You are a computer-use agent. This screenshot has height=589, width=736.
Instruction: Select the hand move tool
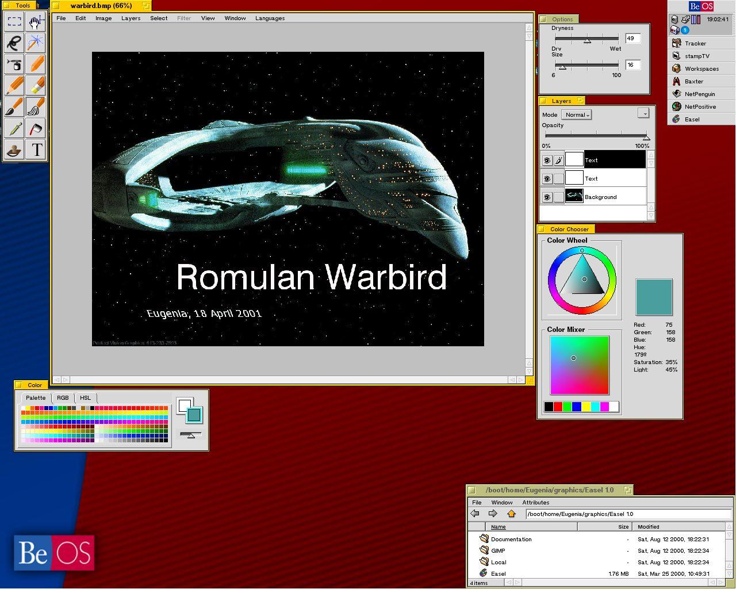click(36, 22)
